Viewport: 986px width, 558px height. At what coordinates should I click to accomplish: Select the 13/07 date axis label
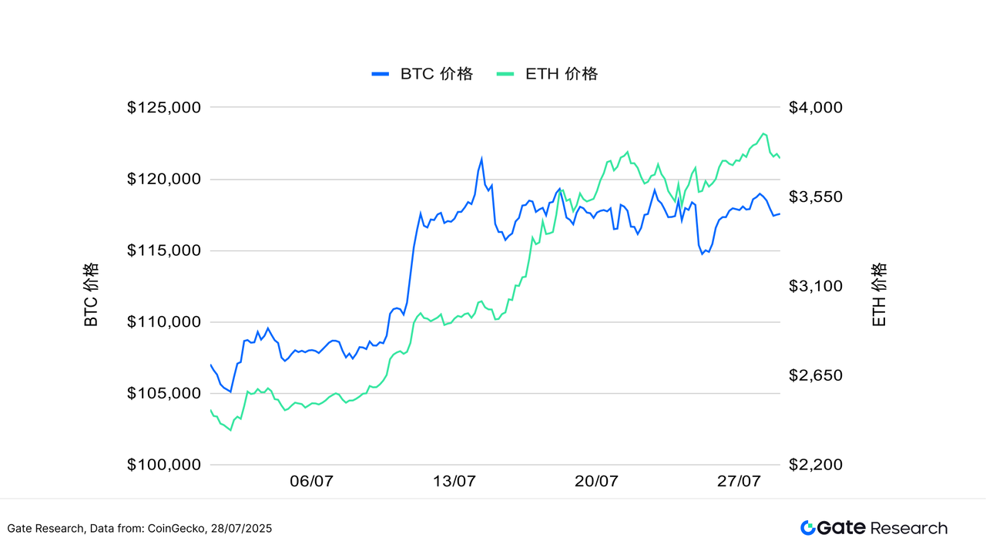point(454,482)
